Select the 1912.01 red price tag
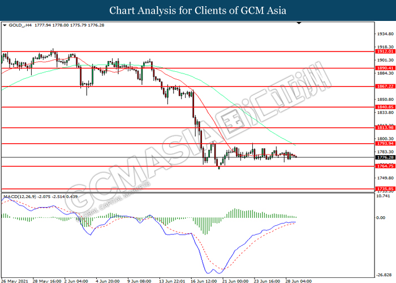Viewport: 396px width, 283px height. pos(384,51)
